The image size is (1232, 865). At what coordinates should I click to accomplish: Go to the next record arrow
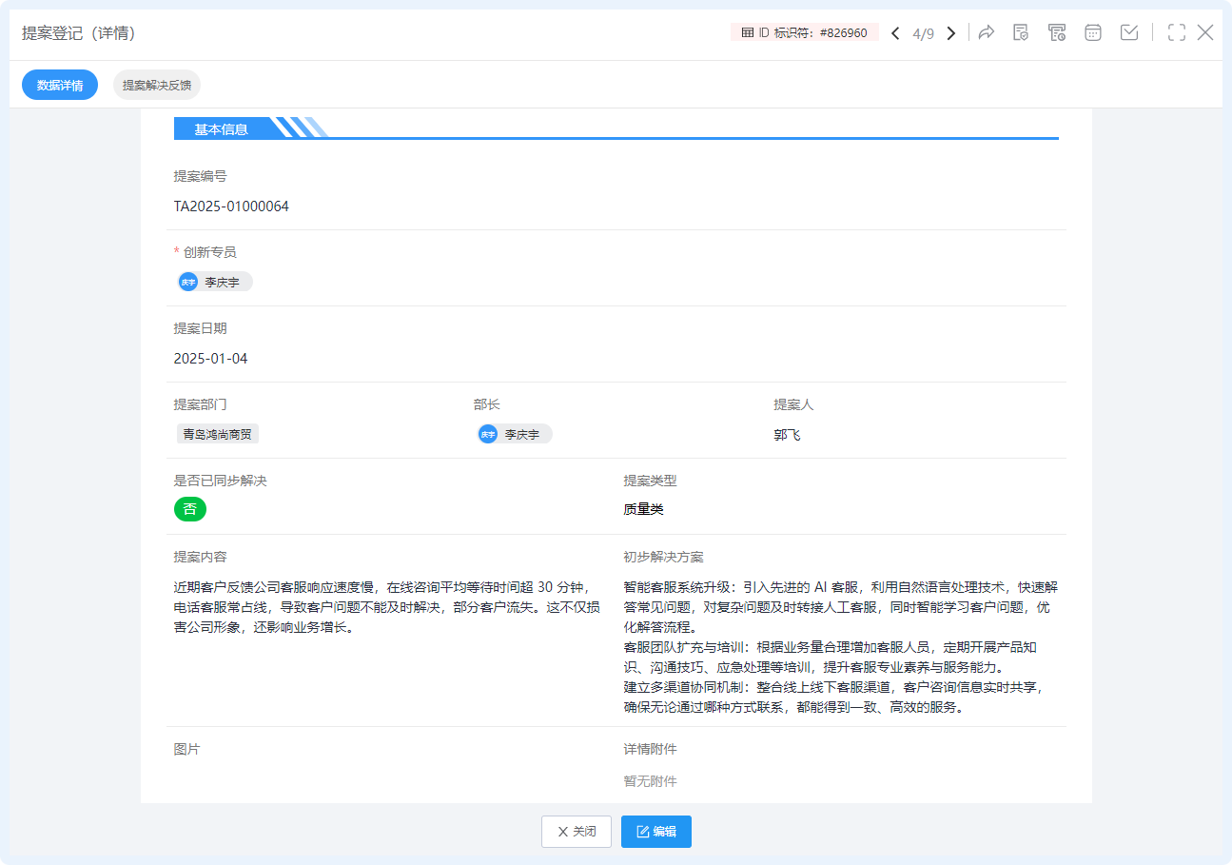(950, 33)
